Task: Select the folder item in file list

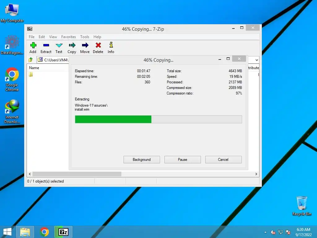Action: pyautogui.click(x=31, y=74)
